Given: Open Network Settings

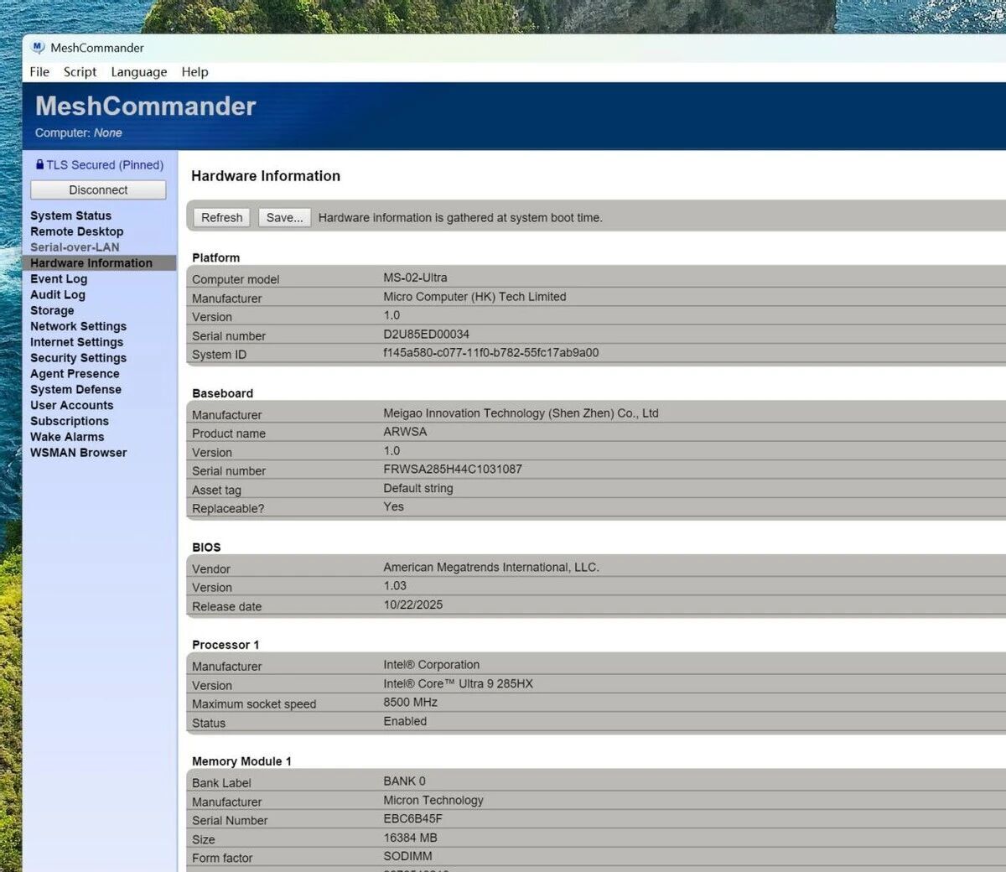Looking at the screenshot, I should (78, 326).
